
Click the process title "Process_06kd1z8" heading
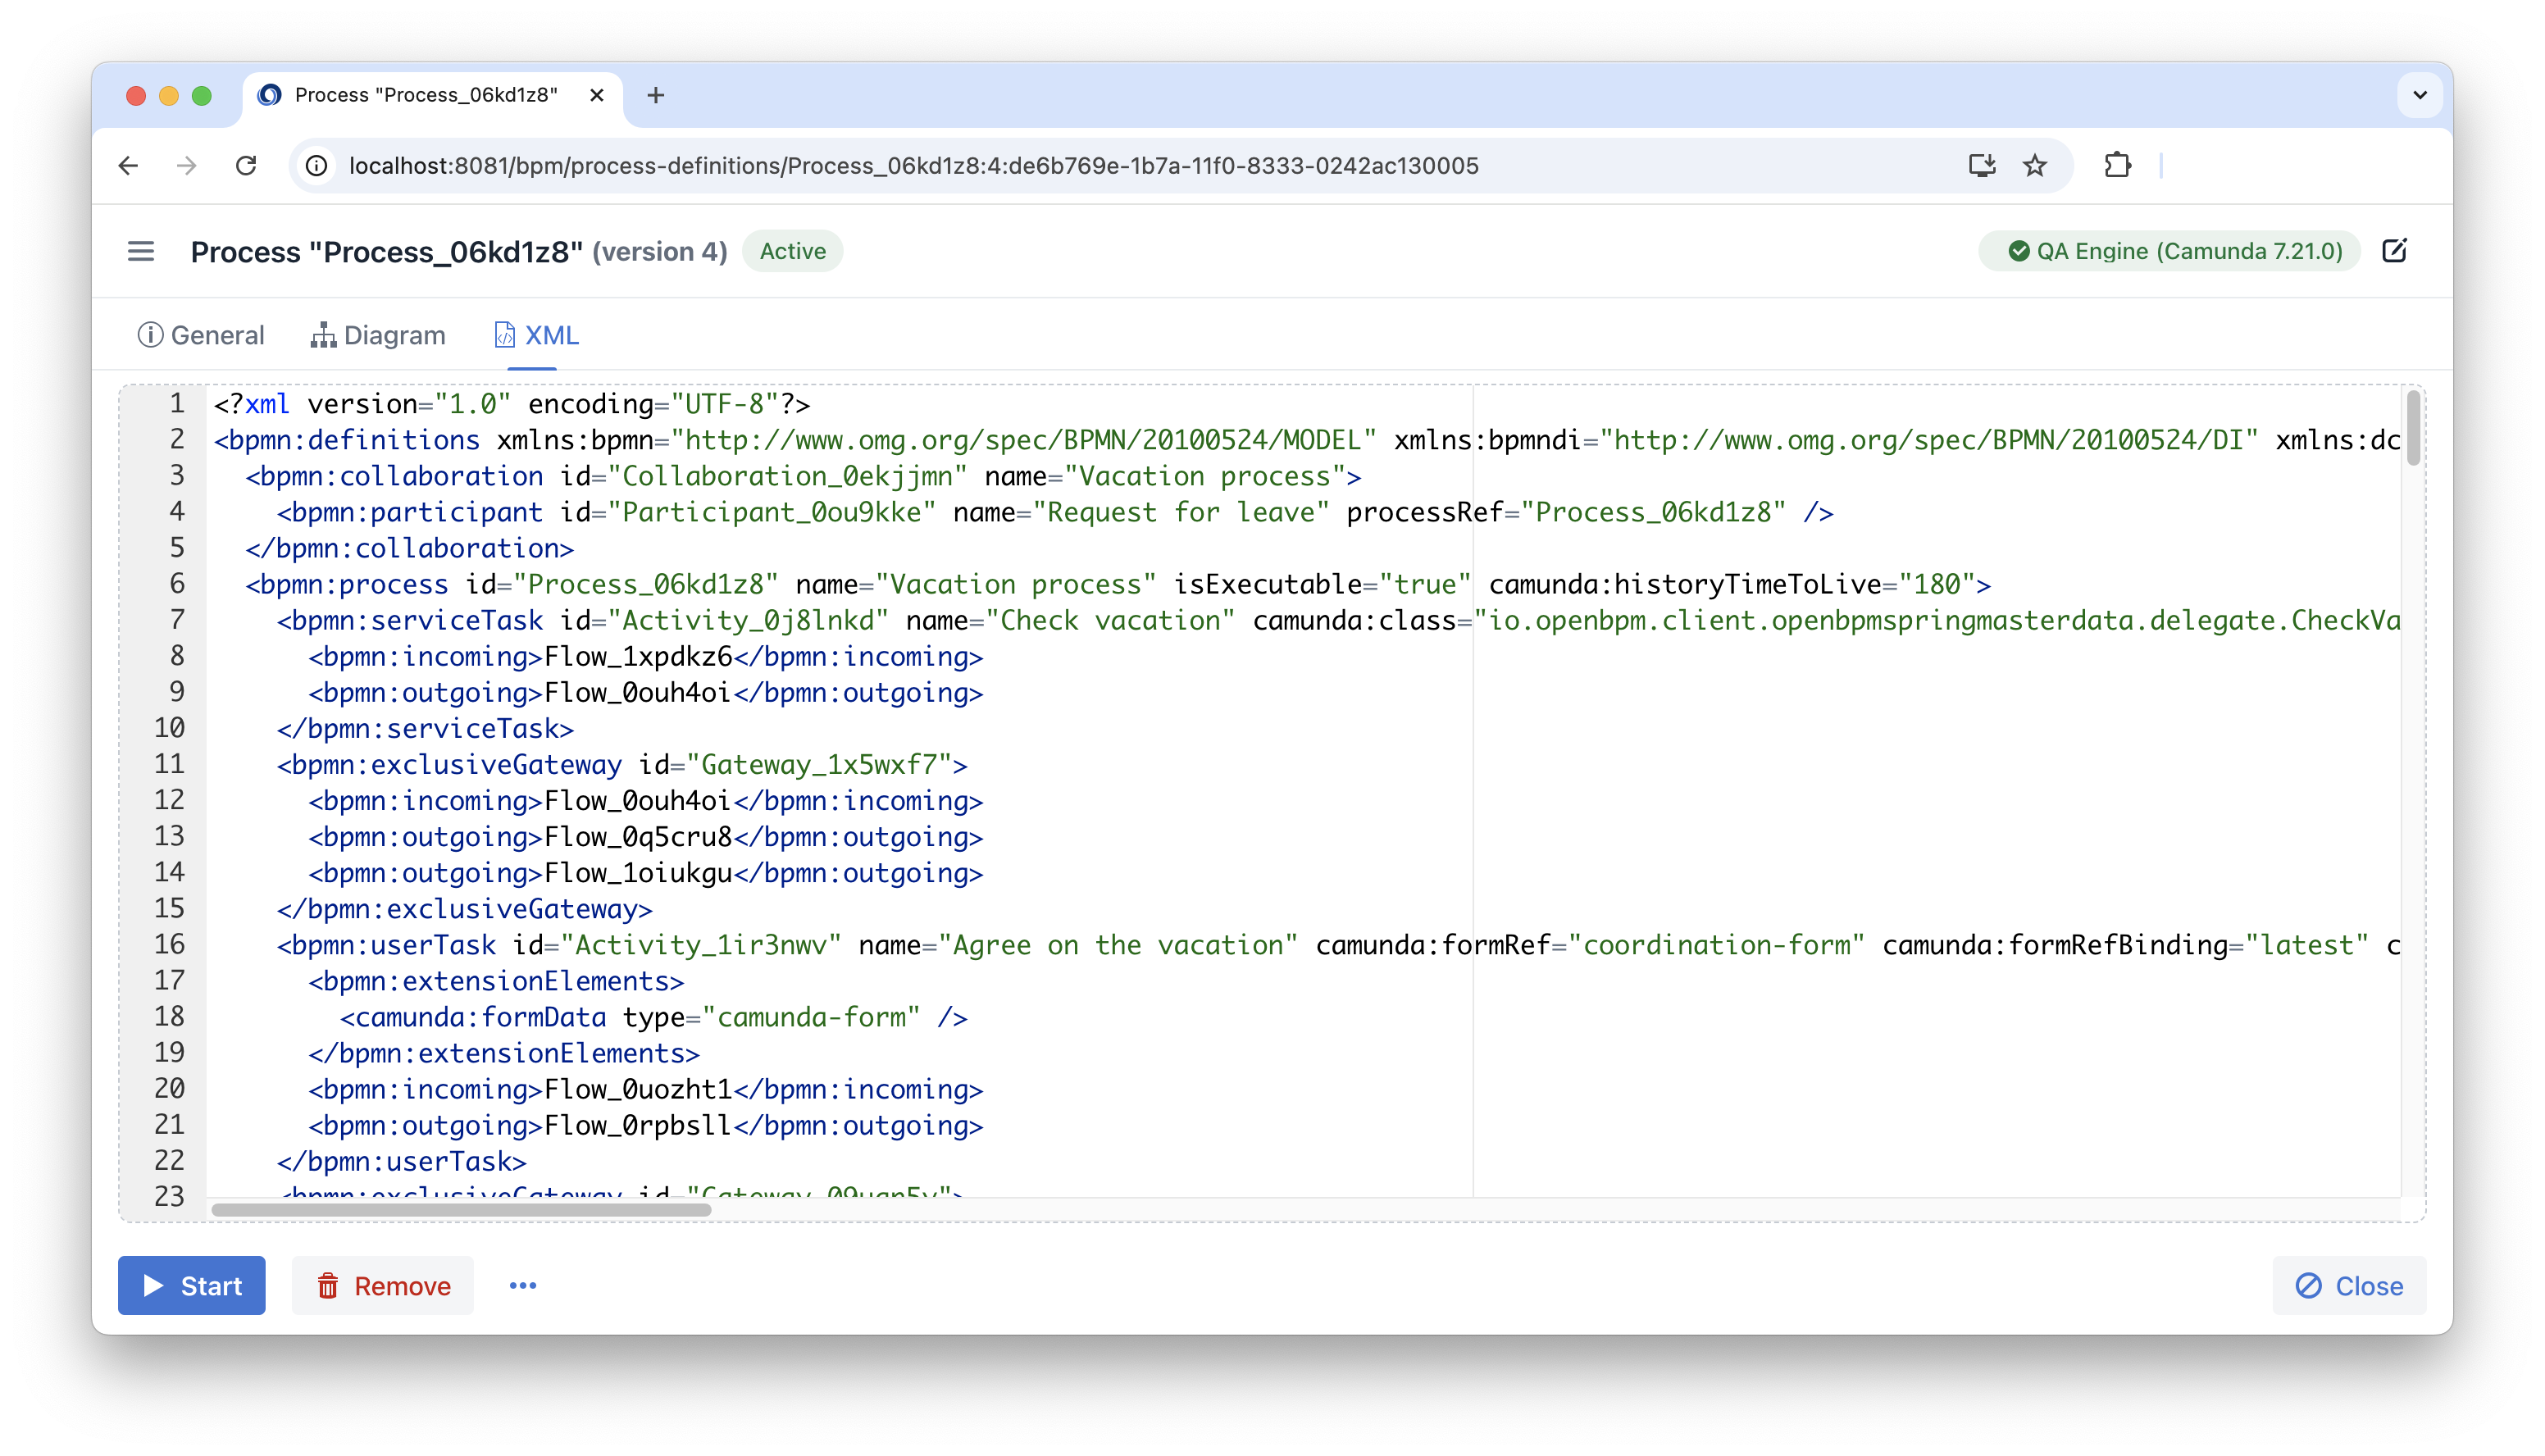tap(387, 251)
